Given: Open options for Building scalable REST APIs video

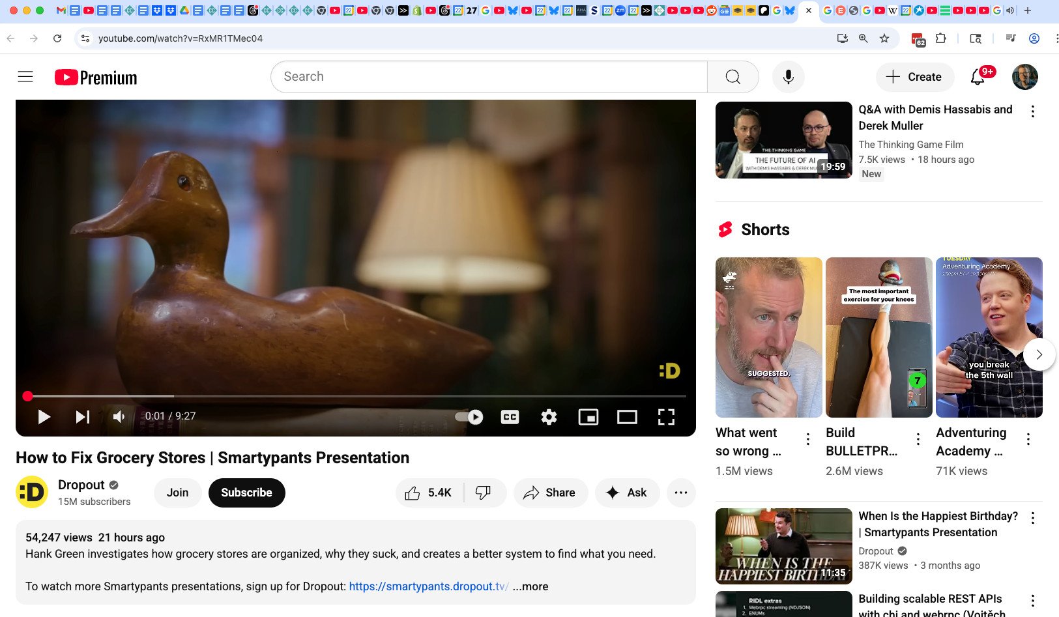Looking at the screenshot, I should [1033, 601].
